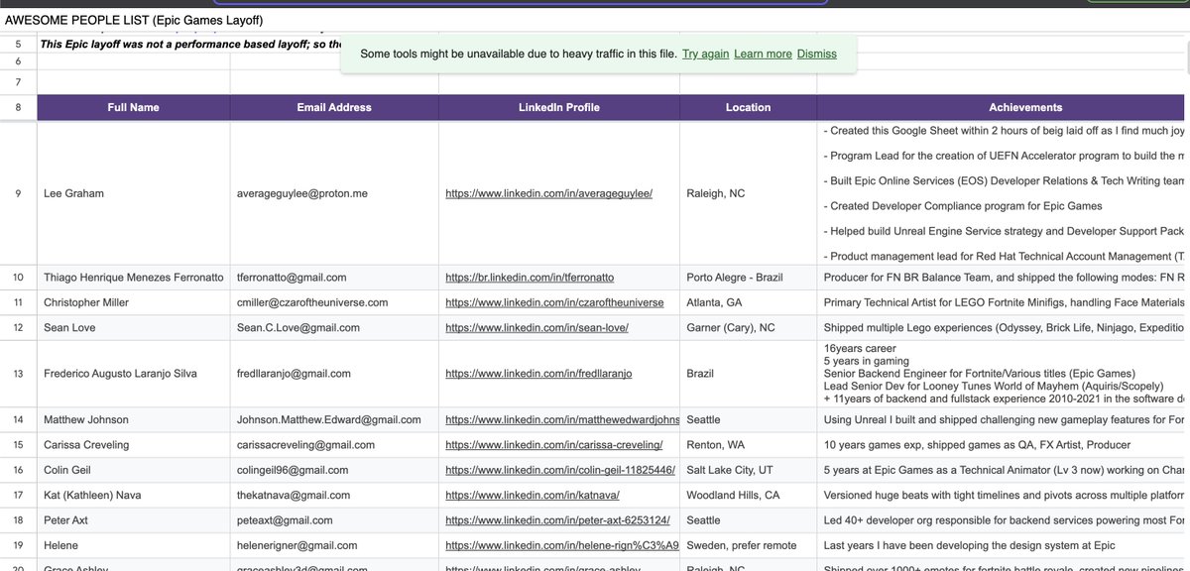The width and height of the screenshot is (1190, 571).
Task: Click the 'AWESOME PEOPLE LIST (Epic Games Layoff)' title
Action: (134, 20)
